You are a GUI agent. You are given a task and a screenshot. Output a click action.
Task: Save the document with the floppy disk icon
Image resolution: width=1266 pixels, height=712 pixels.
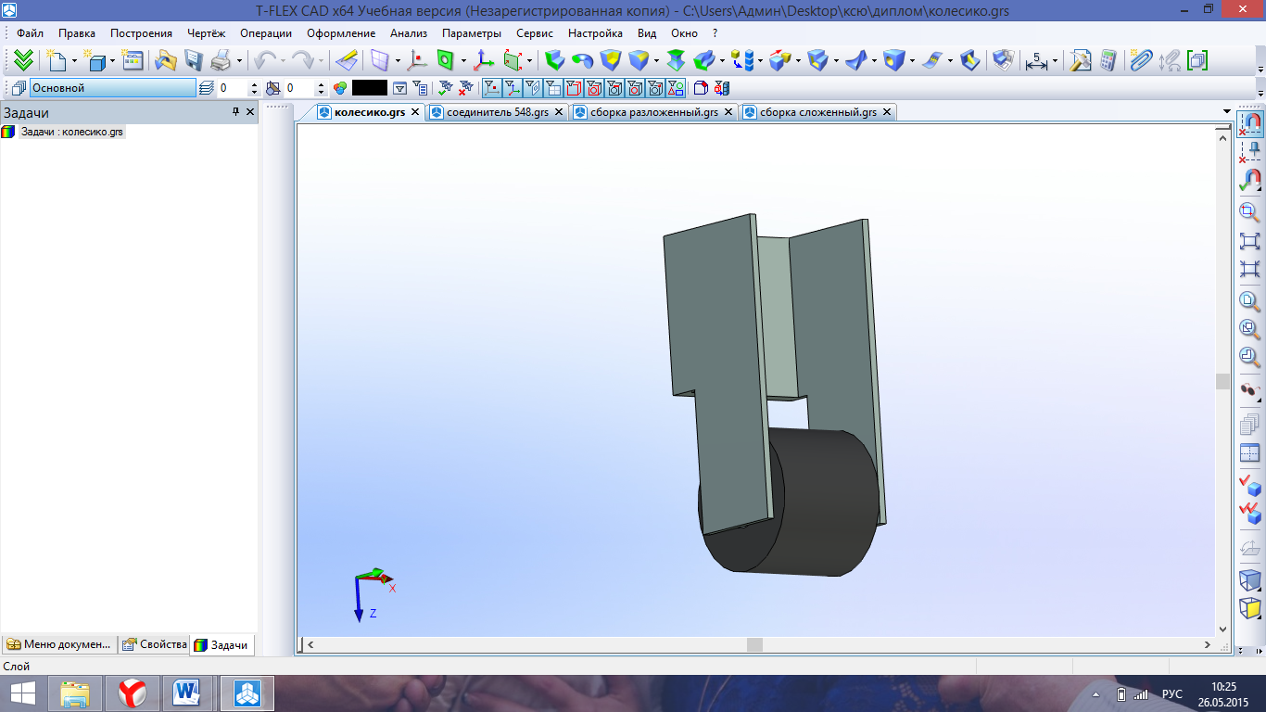[x=193, y=60]
